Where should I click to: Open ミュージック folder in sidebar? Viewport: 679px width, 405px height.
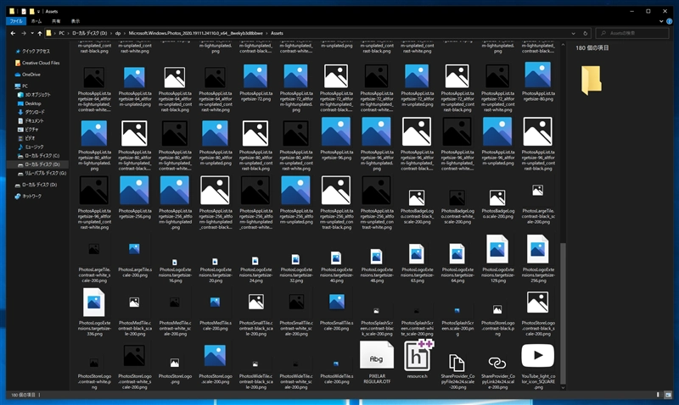point(31,147)
